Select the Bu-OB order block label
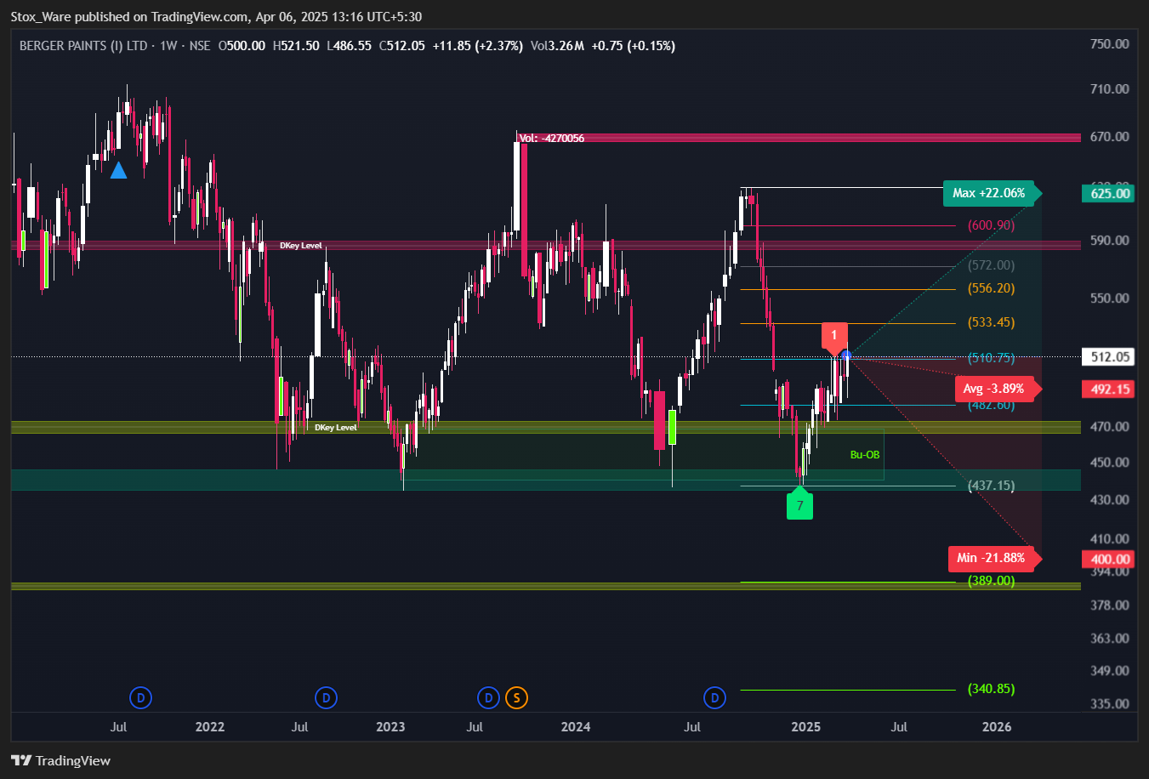This screenshot has height=779, width=1149. (865, 455)
